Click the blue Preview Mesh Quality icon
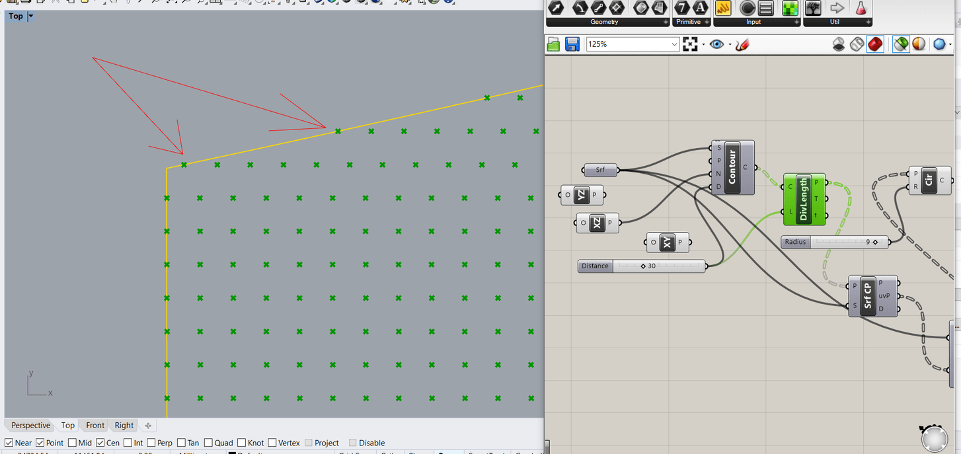This screenshot has height=454, width=961. click(x=939, y=44)
